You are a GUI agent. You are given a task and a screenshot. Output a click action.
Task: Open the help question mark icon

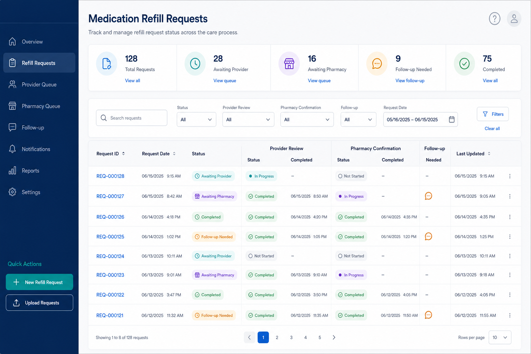[x=494, y=19]
